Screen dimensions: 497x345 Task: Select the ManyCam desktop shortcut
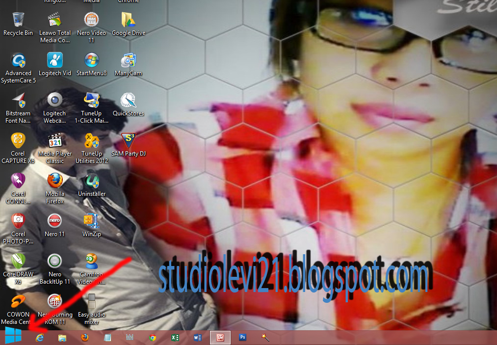(129, 64)
